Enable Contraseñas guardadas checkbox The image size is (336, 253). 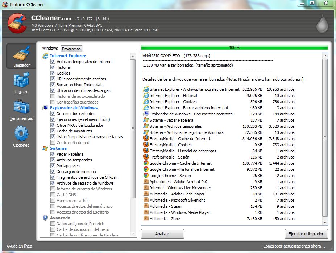coord(53,102)
